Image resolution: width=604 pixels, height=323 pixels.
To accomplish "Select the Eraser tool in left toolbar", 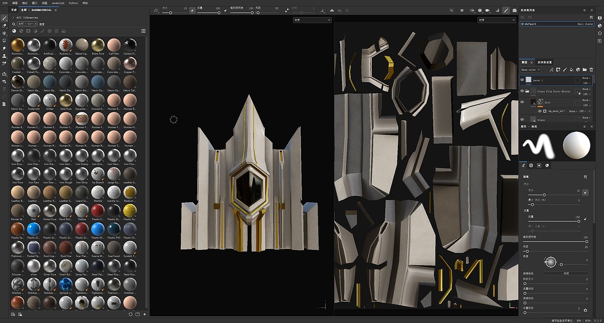I will (x=4, y=26).
